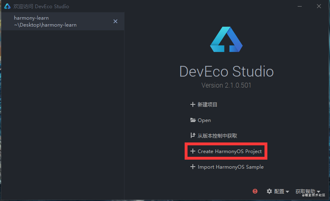This screenshot has height=201, width=330.
Task: Click the plus icon beside Create HarmonyOS Project
Action: point(192,151)
